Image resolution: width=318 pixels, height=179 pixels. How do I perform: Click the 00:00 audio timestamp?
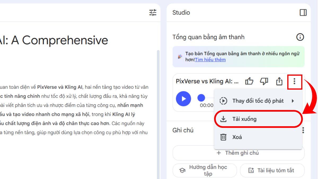coord(207,105)
